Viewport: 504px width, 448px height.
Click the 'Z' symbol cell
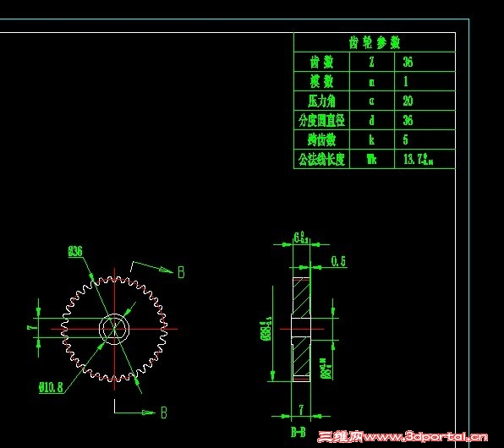[372, 62]
